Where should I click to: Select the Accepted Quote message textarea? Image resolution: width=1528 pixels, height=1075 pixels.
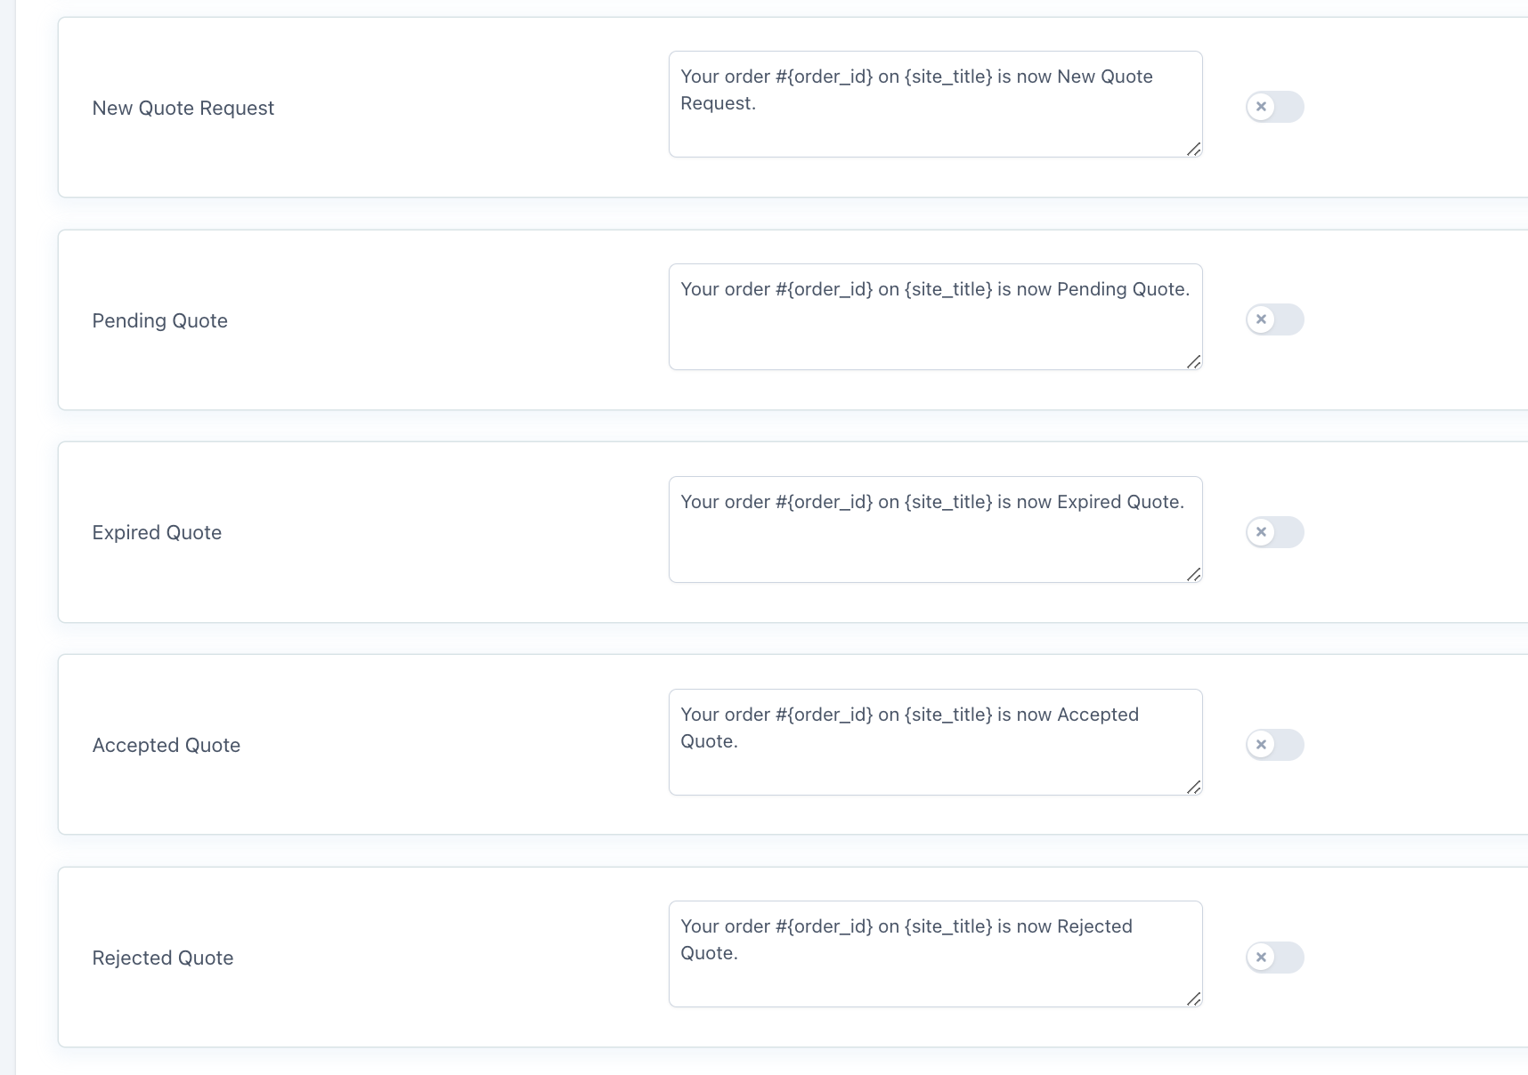[935, 742]
